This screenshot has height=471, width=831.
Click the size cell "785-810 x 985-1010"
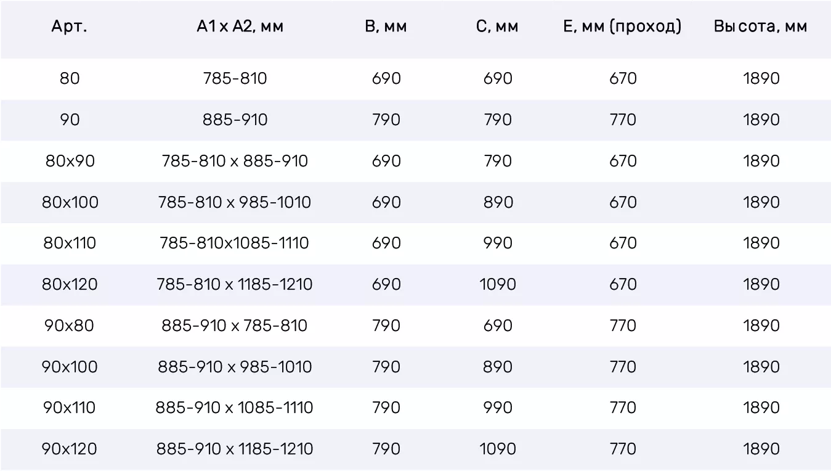pos(235,202)
